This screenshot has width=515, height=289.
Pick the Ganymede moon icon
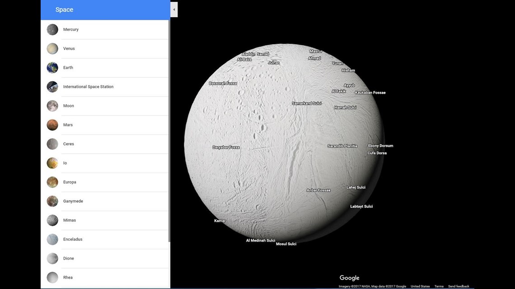[x=52, y=201]
